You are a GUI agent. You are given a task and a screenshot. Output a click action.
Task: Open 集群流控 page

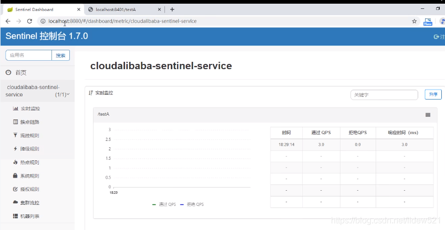30,203
